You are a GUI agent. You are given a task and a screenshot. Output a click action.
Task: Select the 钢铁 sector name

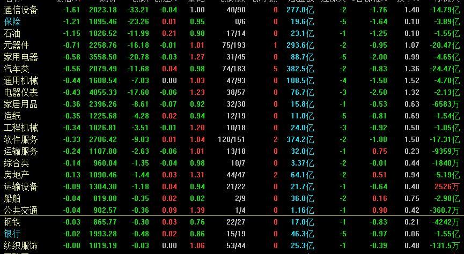[12, 222]
